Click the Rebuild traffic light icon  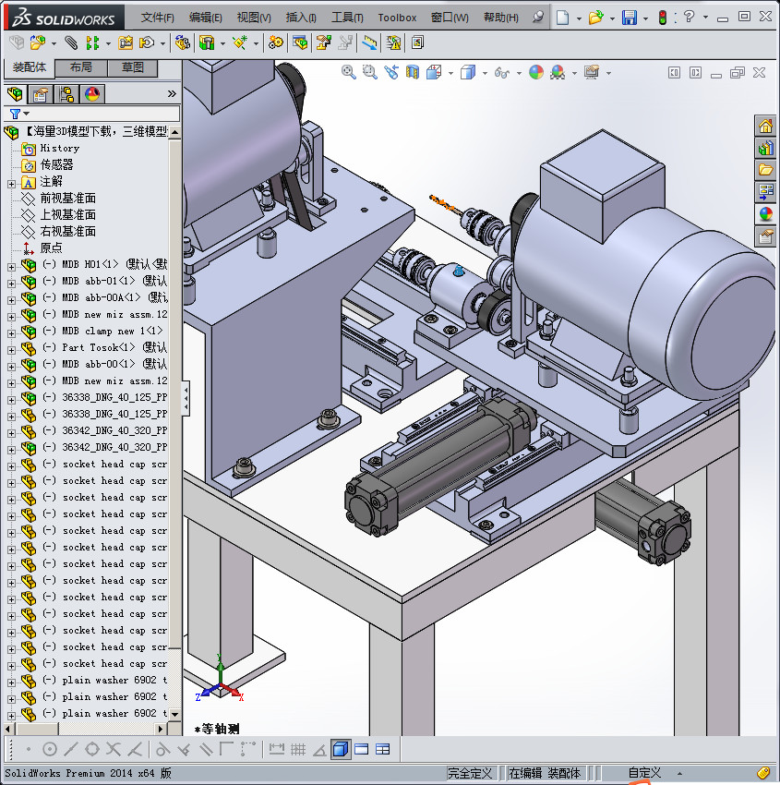(x=663, y=18)
